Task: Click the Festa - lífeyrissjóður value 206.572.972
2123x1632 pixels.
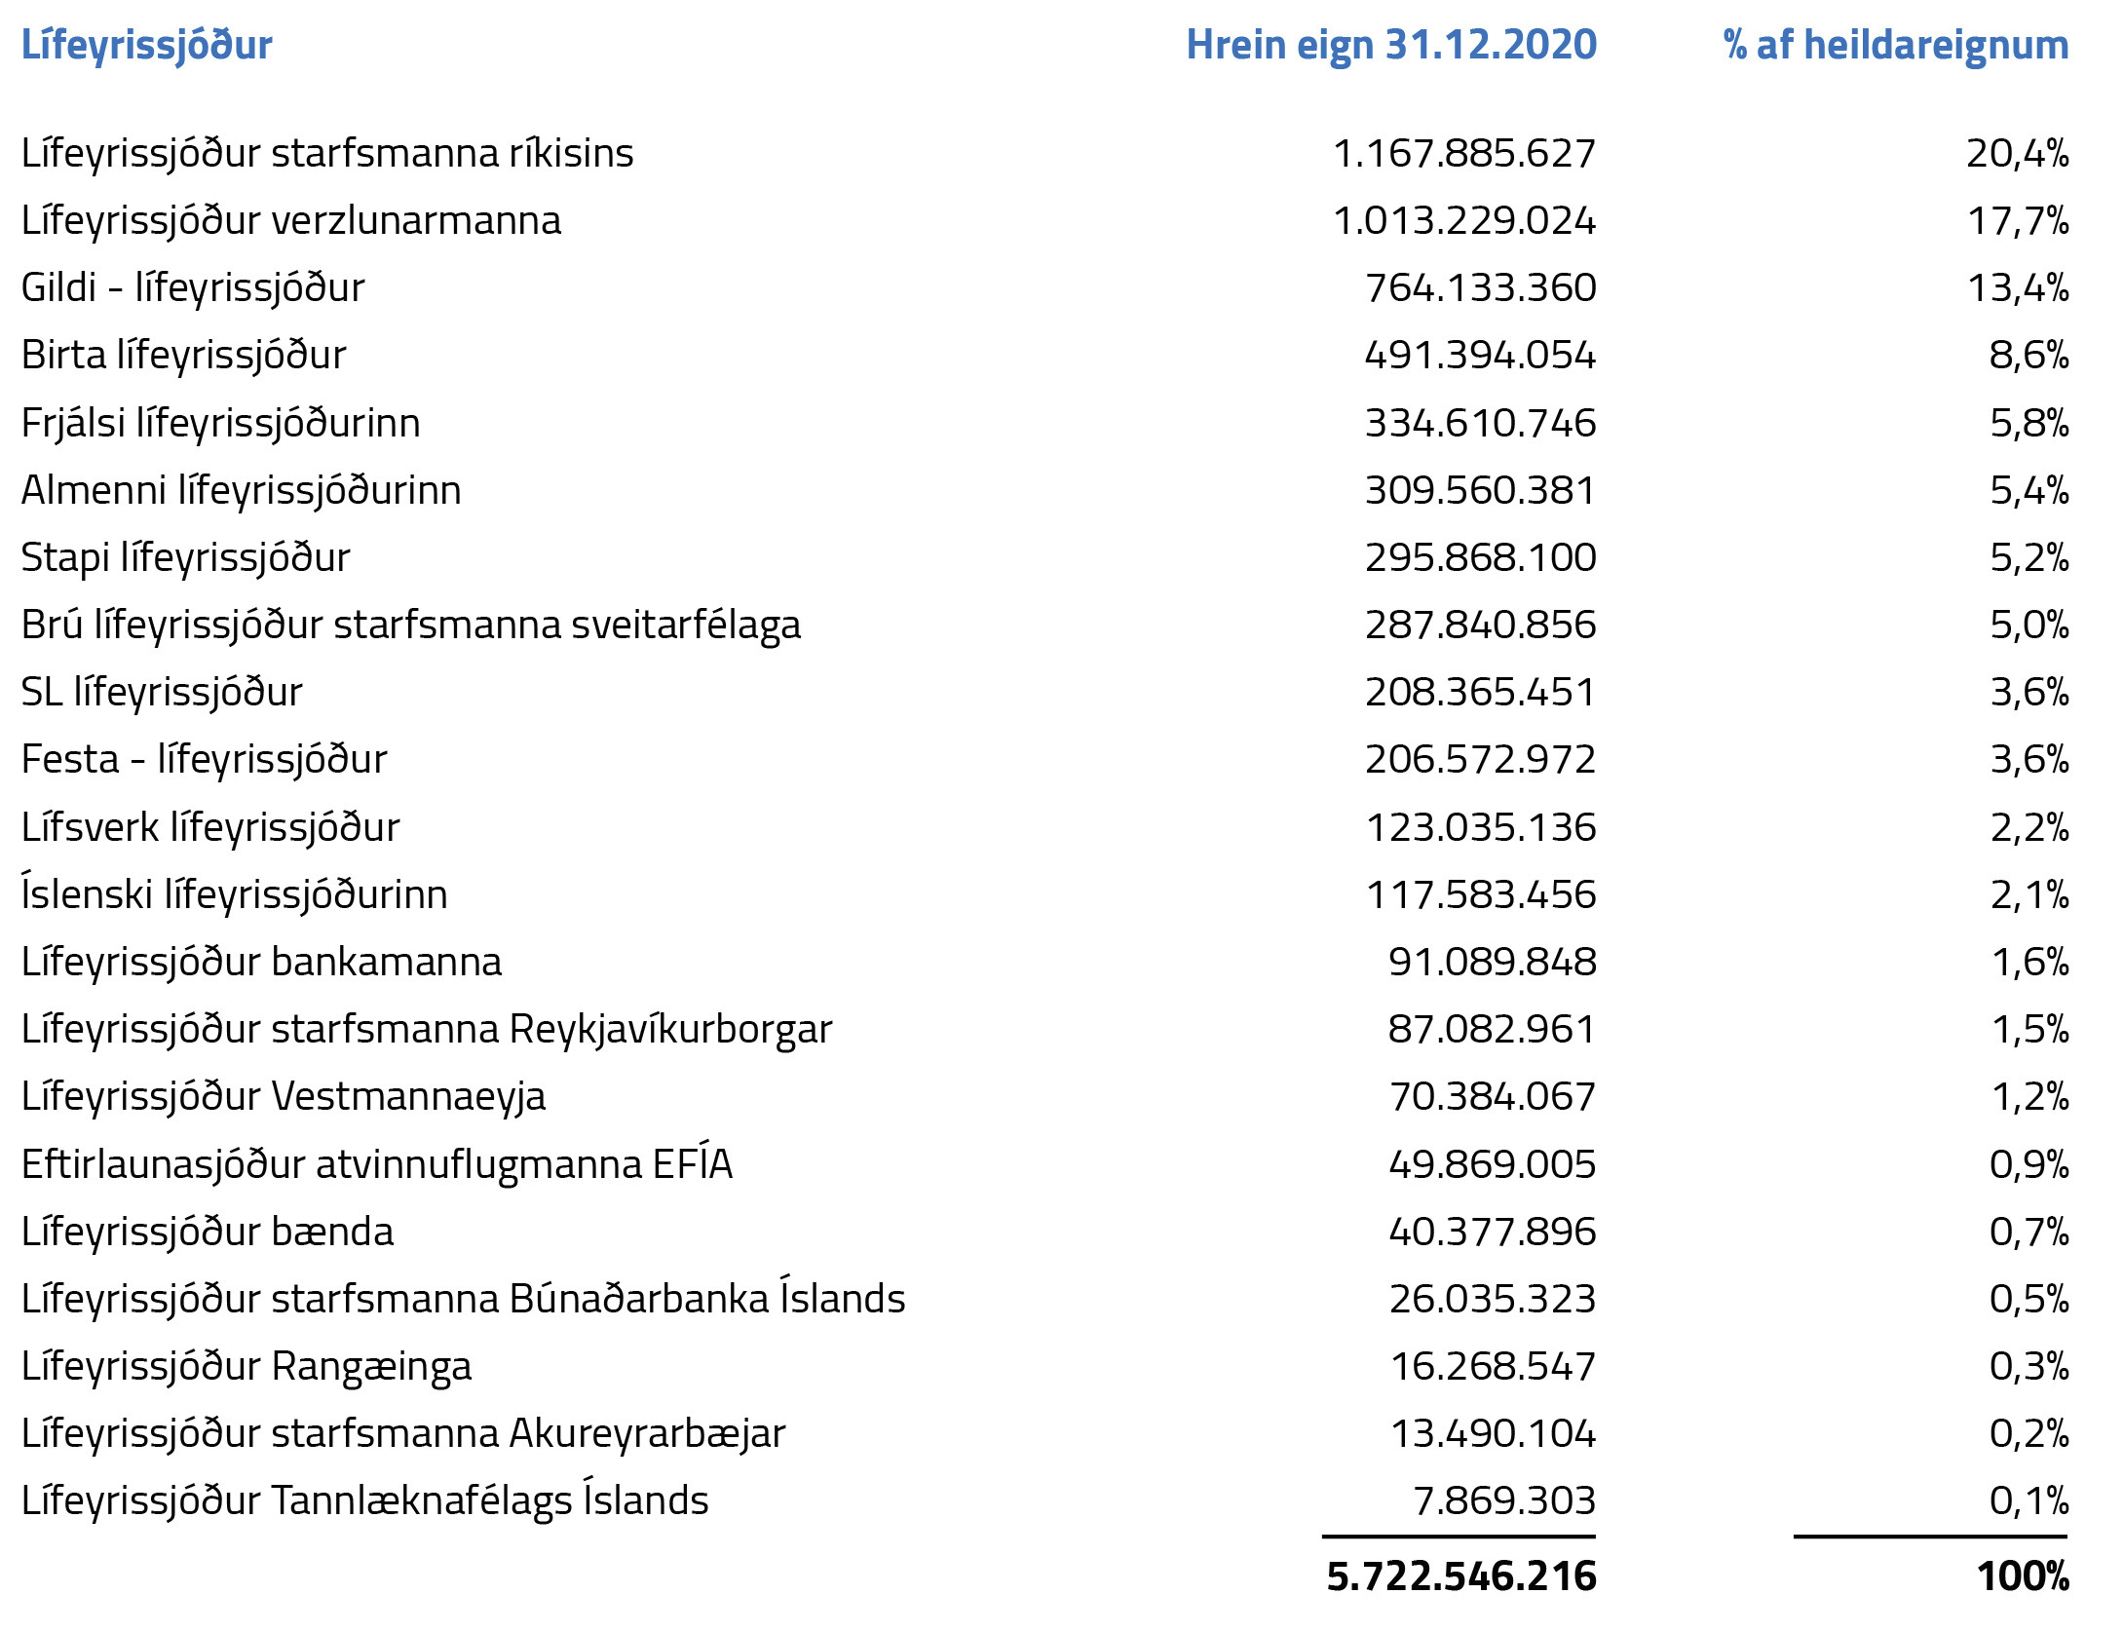Action: pyautogui.click(x=1479, y=760)
